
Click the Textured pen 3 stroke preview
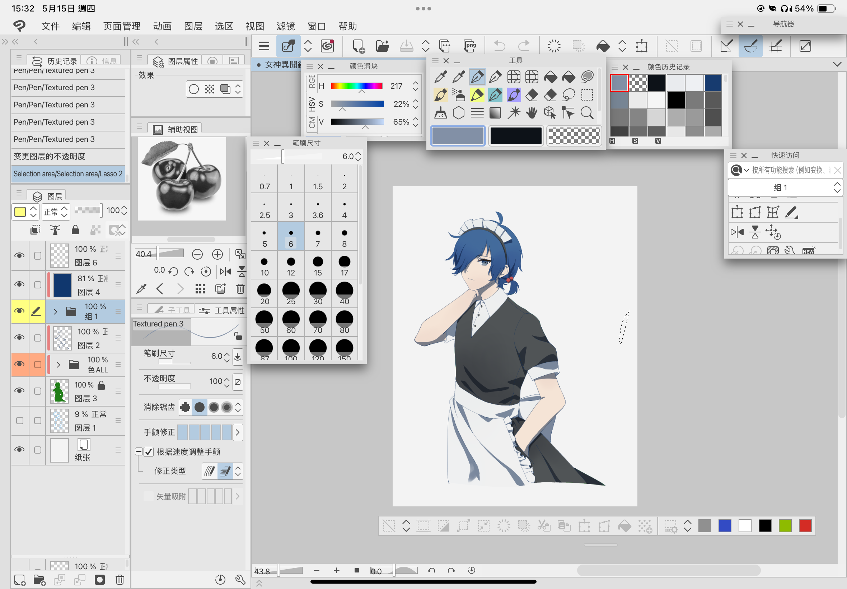(x=188, y=331)
